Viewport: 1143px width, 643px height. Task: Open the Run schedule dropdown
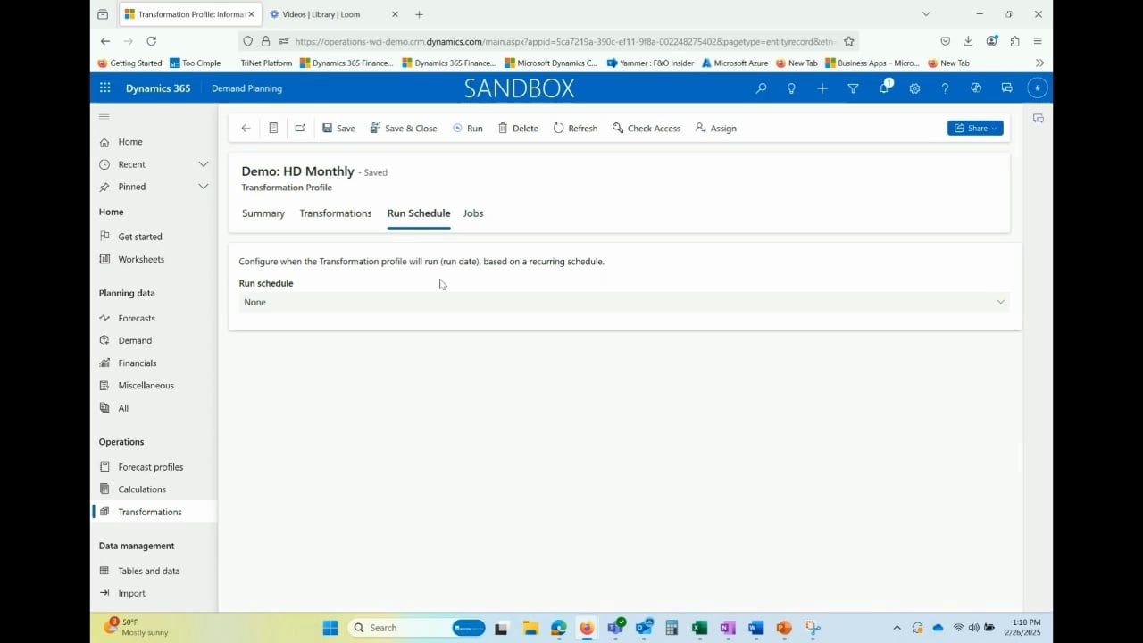point(1000,302)
